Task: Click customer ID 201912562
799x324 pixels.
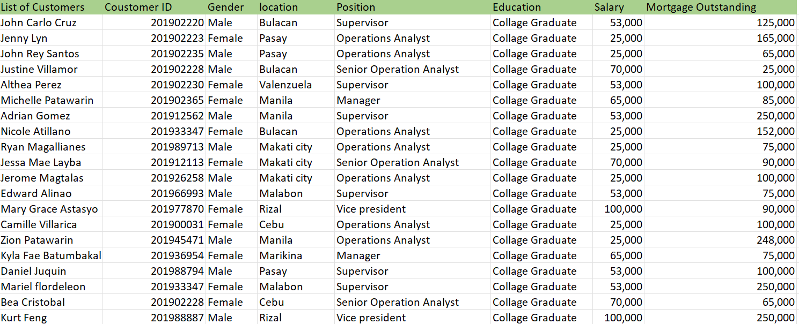Action: point(154,116)
